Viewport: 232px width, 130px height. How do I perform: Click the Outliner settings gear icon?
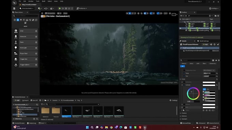(218, 16)
